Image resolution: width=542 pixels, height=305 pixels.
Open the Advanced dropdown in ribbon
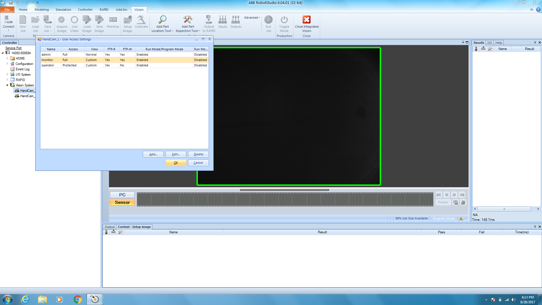click(252, 18)
